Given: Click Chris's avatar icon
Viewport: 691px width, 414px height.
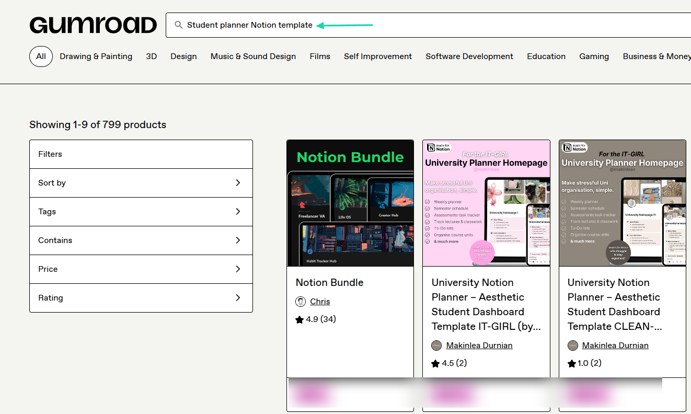Looking at the screenshot, I should (x=301, y=302).
